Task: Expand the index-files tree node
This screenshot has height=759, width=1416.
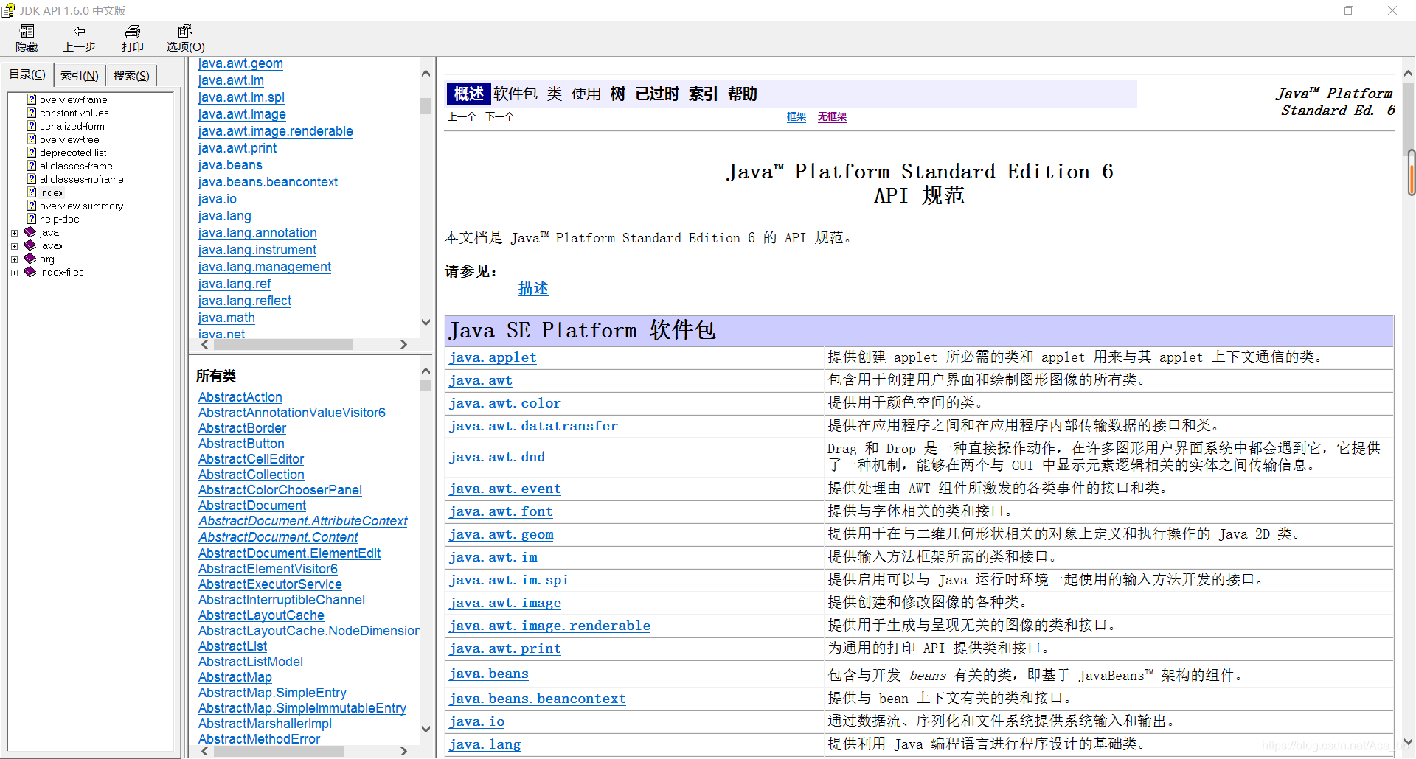Action: pos(14,273)
